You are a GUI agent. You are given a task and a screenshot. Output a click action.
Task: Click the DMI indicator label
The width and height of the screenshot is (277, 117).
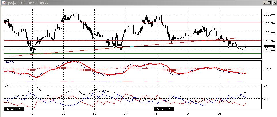[8, 86]
